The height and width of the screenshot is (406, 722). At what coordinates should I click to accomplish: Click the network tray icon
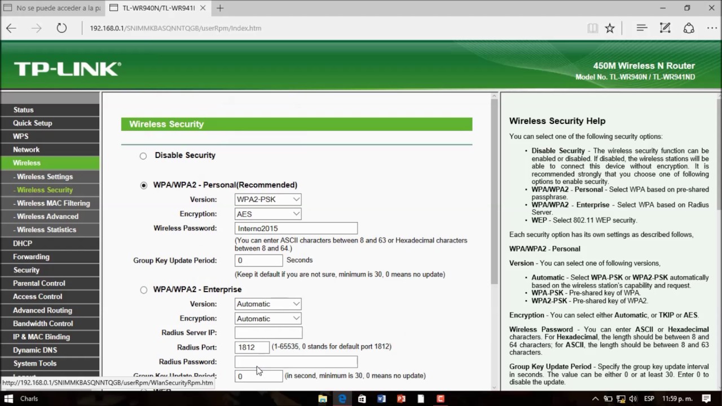click(x=622, y=399)
